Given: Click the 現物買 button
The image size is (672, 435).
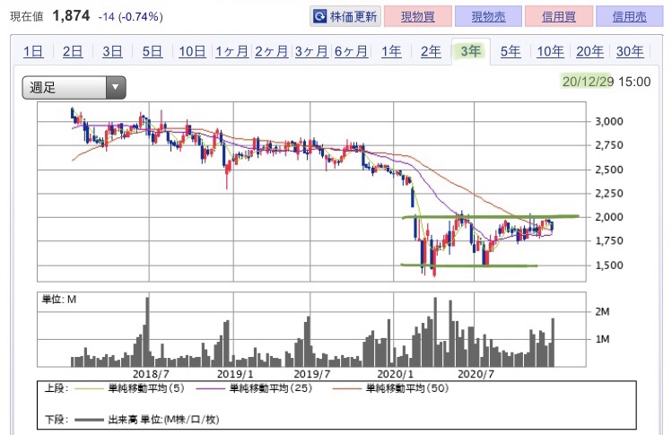Looking at the screenshot, I should point(418,17).
